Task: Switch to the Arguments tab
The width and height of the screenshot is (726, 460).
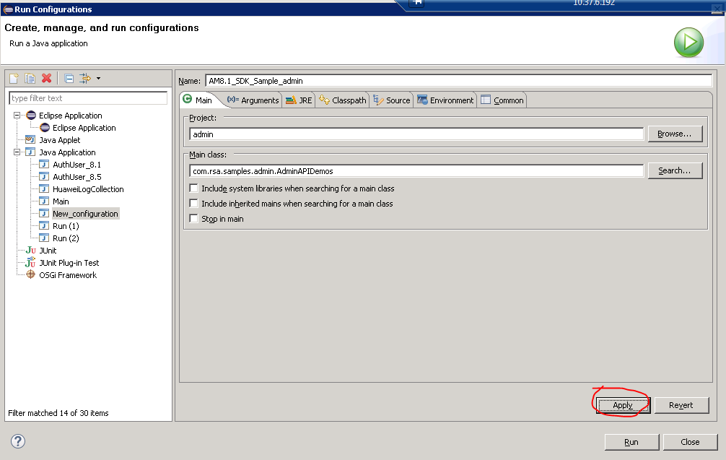Action: [253, 100]
